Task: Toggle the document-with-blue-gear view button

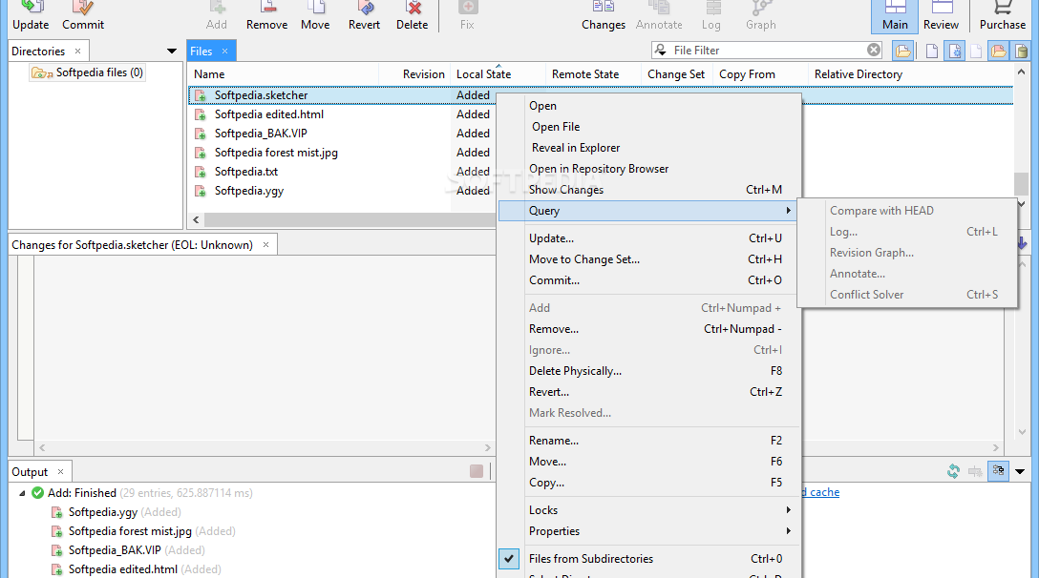Action: (955, 51)
